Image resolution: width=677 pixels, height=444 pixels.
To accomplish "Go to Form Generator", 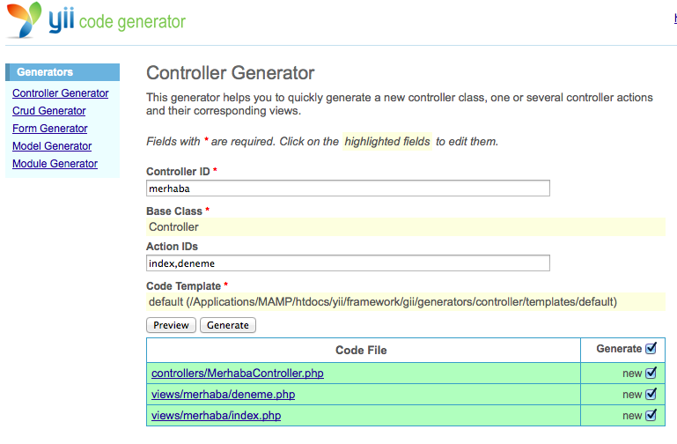I will 49,129.
